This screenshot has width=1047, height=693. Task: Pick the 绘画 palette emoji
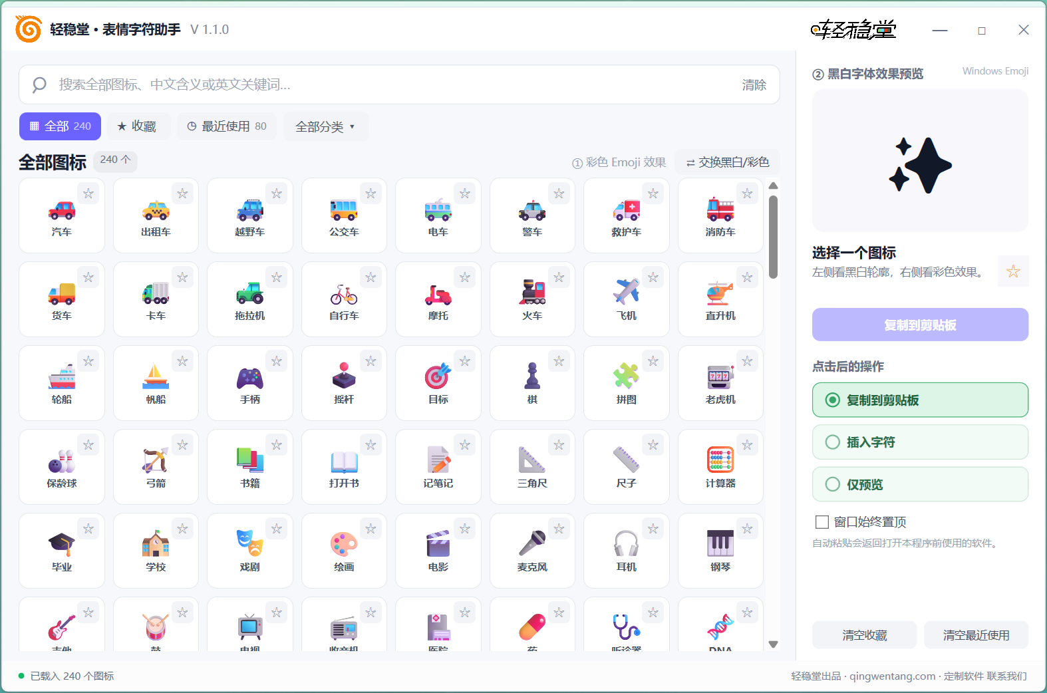click(x=344, y=551)
